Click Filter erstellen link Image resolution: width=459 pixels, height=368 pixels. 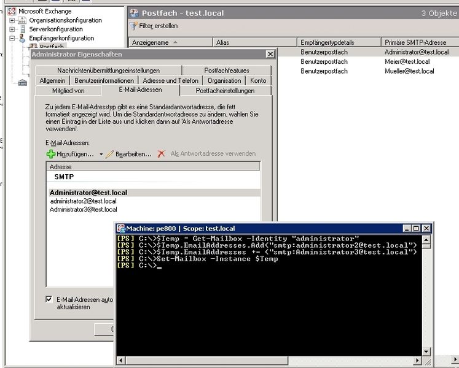[158, 26]
